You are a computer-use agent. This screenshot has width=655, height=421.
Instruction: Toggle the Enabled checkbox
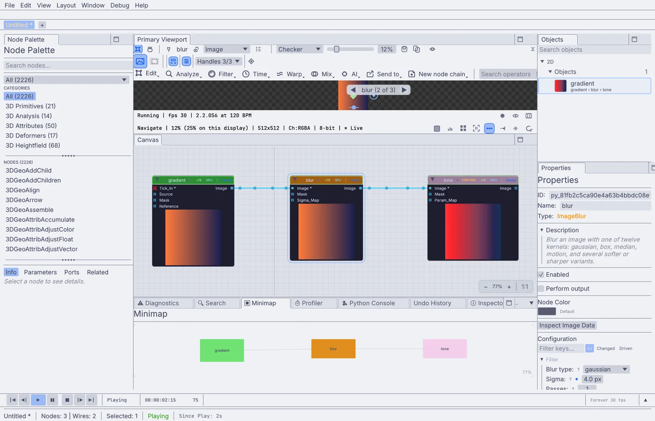pos(541,275)
